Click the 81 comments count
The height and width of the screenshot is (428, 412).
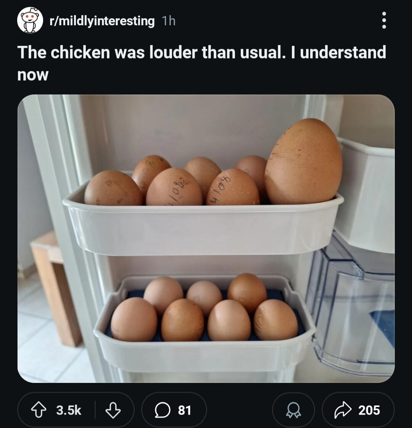(x=184, y=410)
